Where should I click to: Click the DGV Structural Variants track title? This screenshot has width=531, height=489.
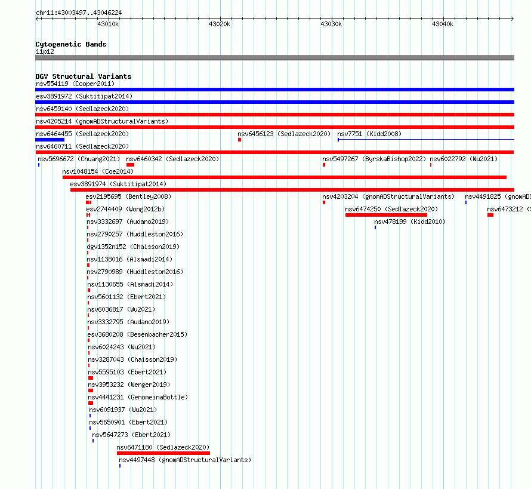[x=84, y=76]
